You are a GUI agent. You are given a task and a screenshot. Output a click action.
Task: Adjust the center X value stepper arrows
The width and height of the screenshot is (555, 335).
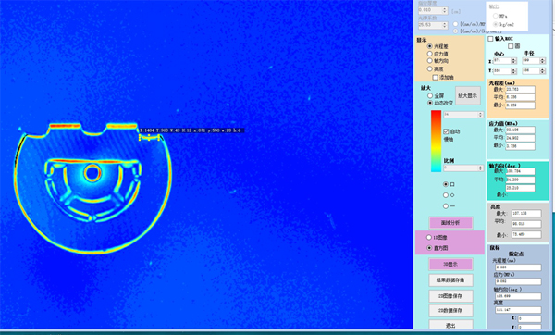tap(513, 61)
